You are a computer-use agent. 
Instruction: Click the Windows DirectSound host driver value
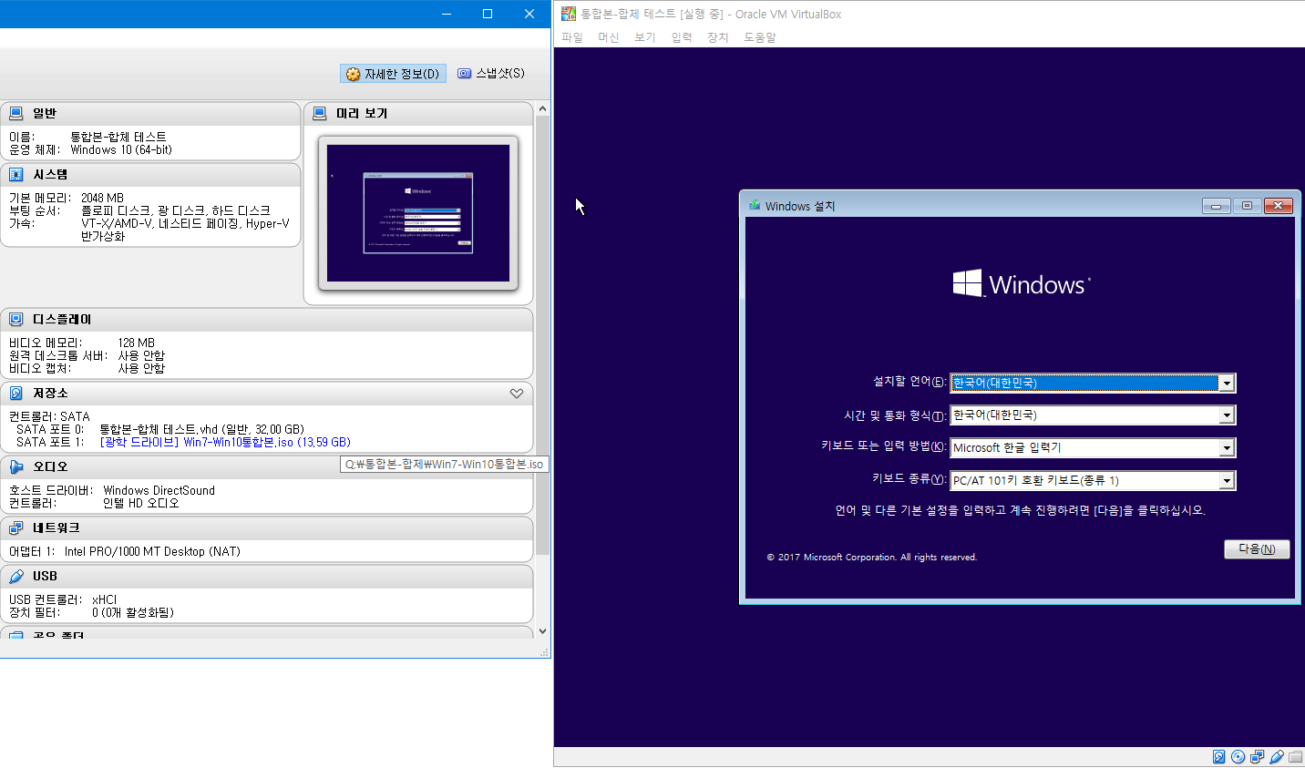coord(159,490)
